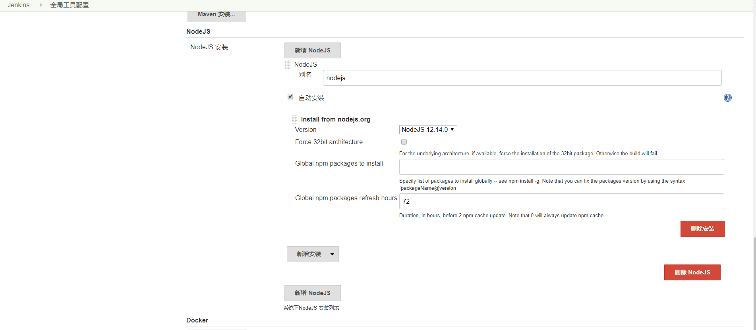This screenshot has width=756, height=330.
Task: Toggle the 自动安装 checkbox
Action: [290, 97]
